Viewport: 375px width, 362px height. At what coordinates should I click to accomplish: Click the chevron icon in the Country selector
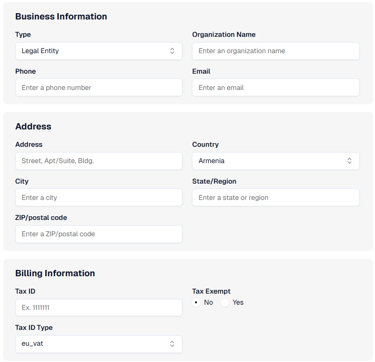(x=349, y=161)
